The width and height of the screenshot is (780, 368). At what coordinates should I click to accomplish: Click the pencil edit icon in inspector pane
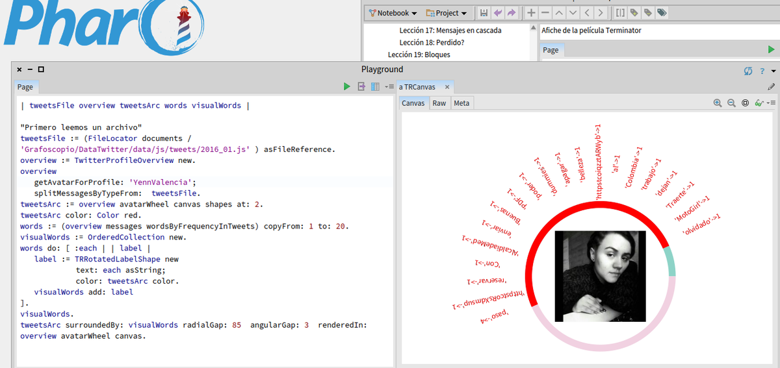(771, 86)
